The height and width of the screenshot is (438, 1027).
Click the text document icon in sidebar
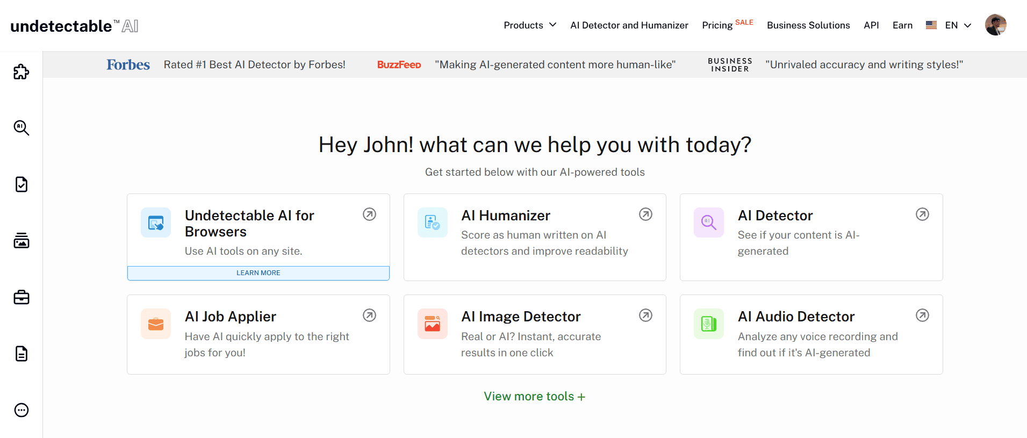[21, 354]
